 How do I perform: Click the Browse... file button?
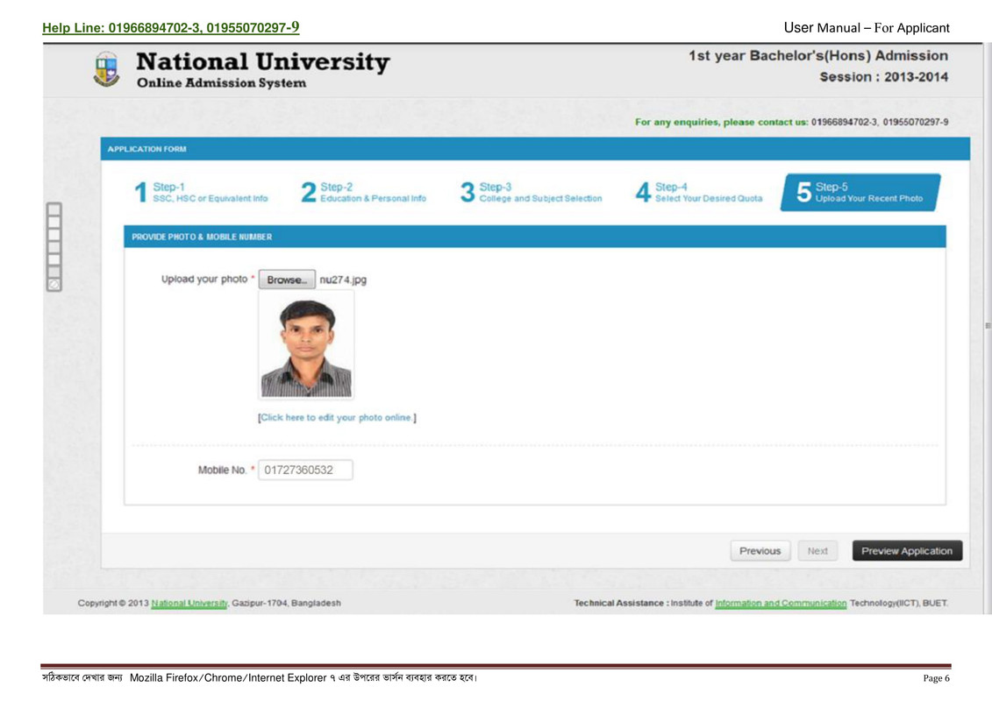(287, 280)
